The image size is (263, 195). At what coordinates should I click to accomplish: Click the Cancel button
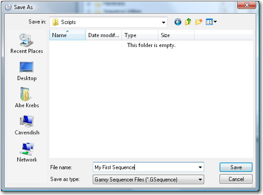click(236, 179)
